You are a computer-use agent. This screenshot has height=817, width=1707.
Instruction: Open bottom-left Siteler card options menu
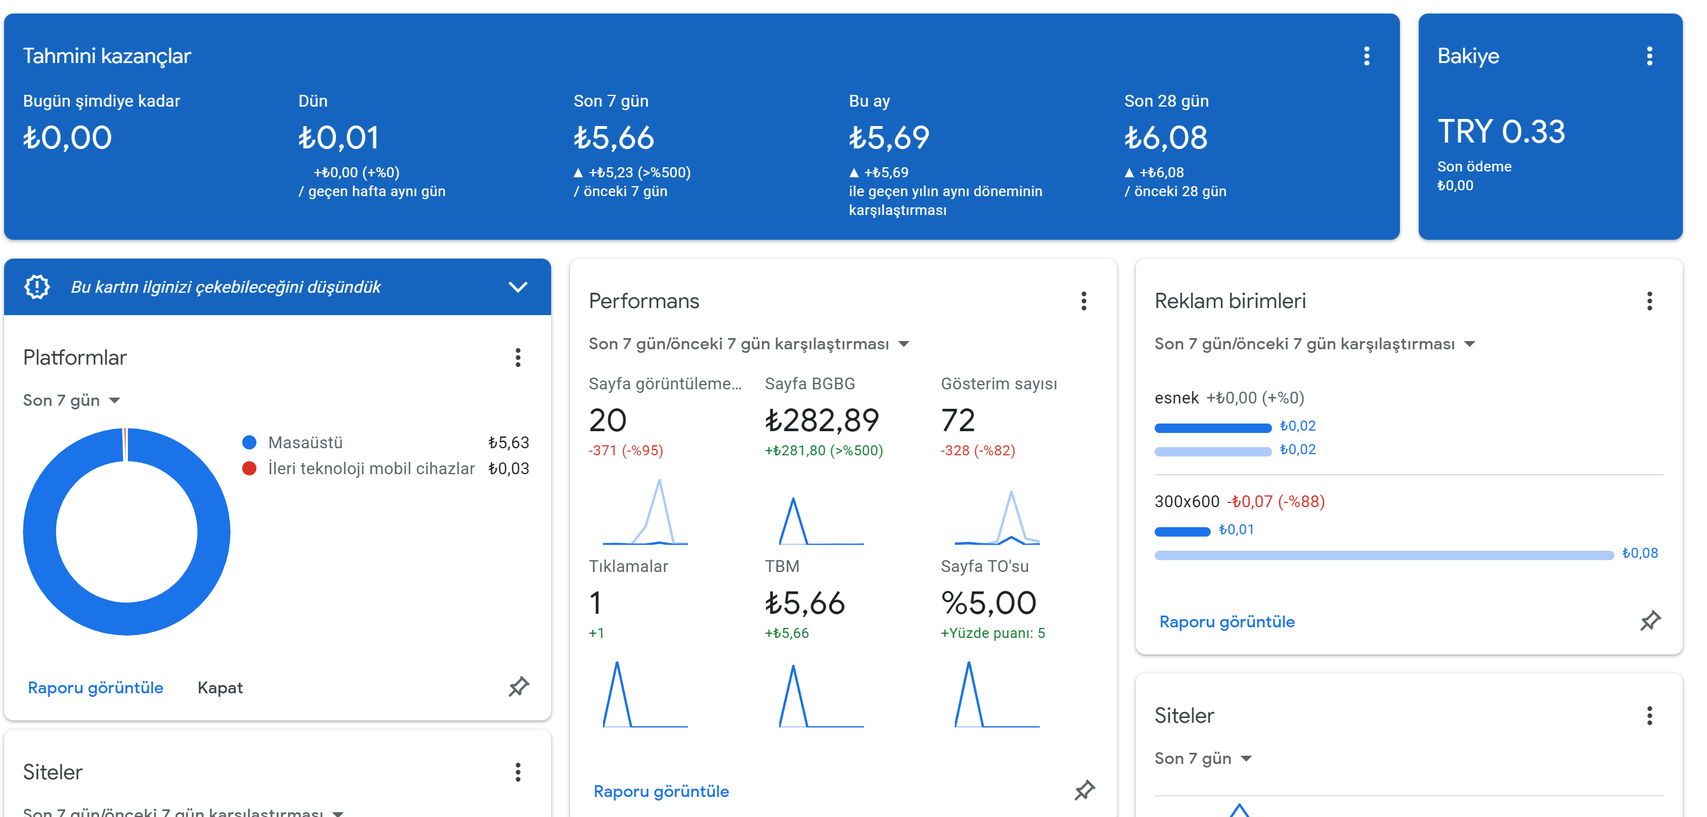(x=518, y=772)
